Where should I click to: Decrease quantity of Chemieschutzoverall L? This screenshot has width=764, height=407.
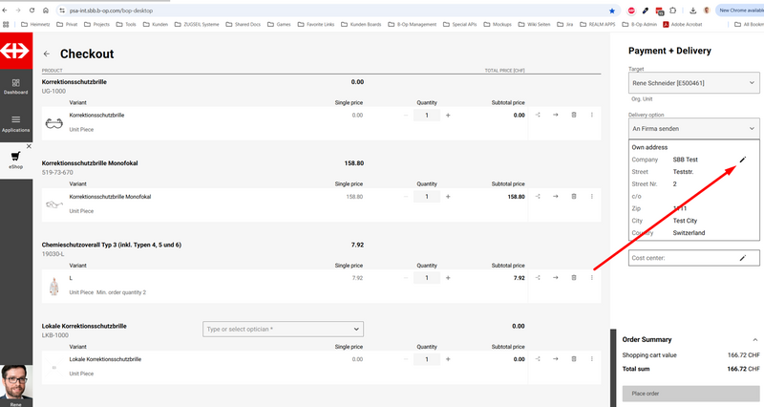(406, 278)
